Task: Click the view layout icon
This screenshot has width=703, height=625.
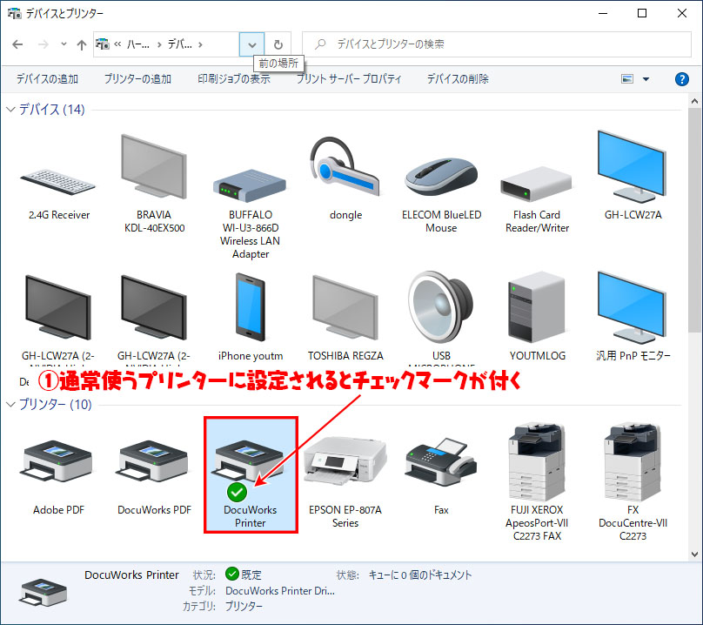Action: (627, 79)
